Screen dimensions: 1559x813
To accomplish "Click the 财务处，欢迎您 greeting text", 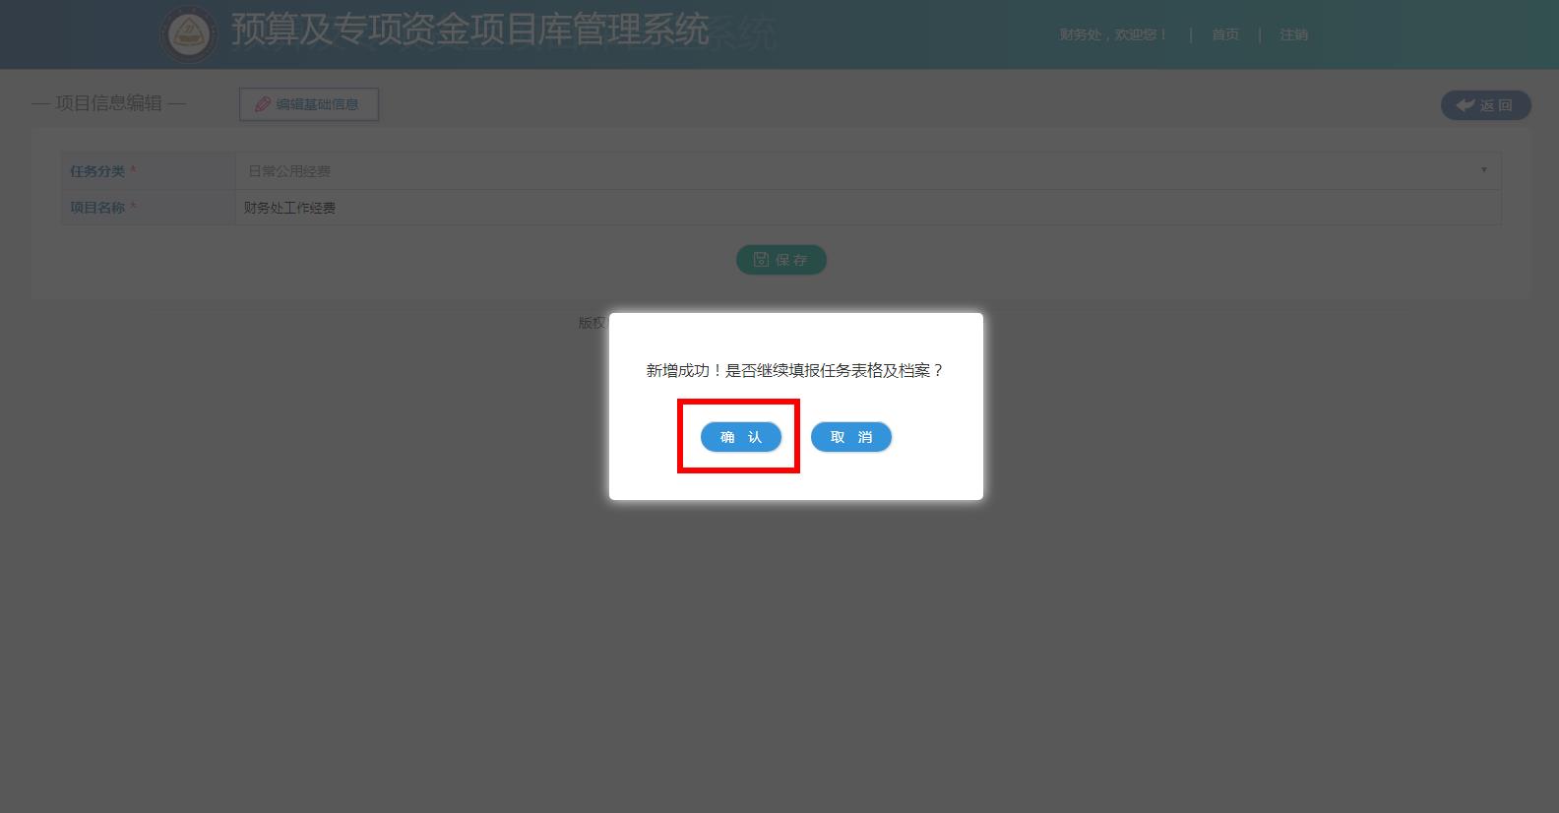I will point(1113,34).
